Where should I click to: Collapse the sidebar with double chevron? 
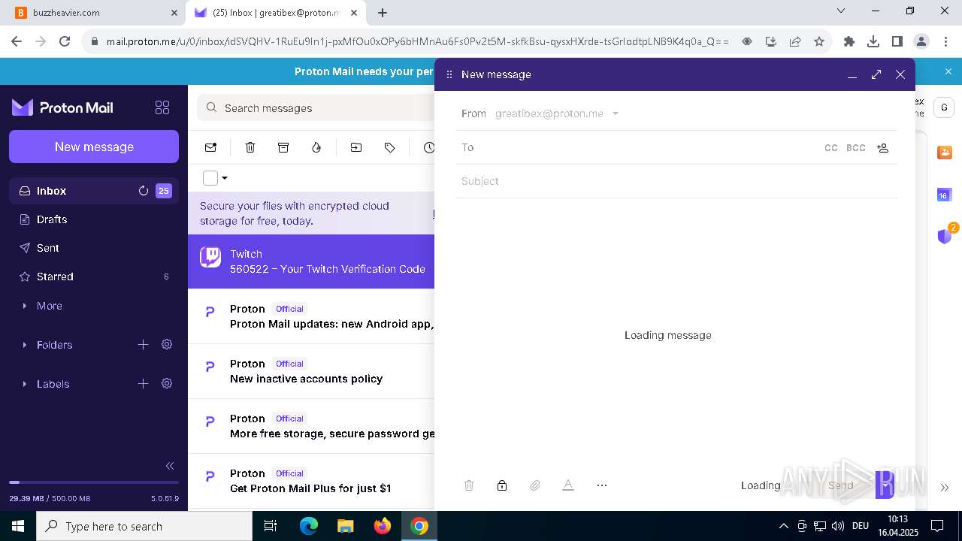coord(170,466)
